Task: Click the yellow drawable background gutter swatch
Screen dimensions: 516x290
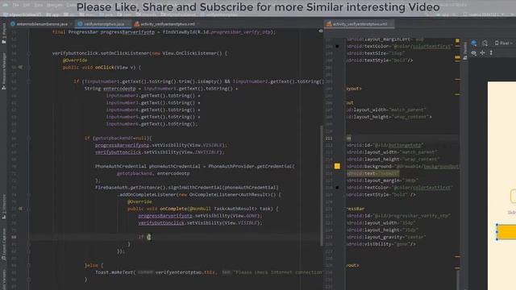Action: 337,166
